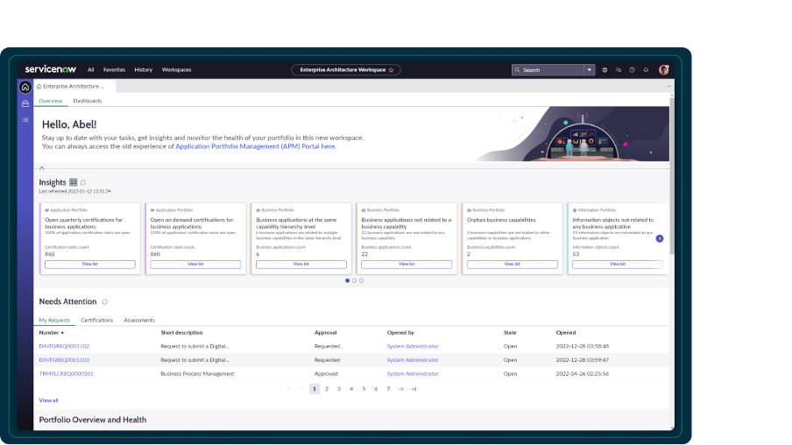Screen dimensions: 792x445
Task: Open the History menu
Action: point(144,70)
